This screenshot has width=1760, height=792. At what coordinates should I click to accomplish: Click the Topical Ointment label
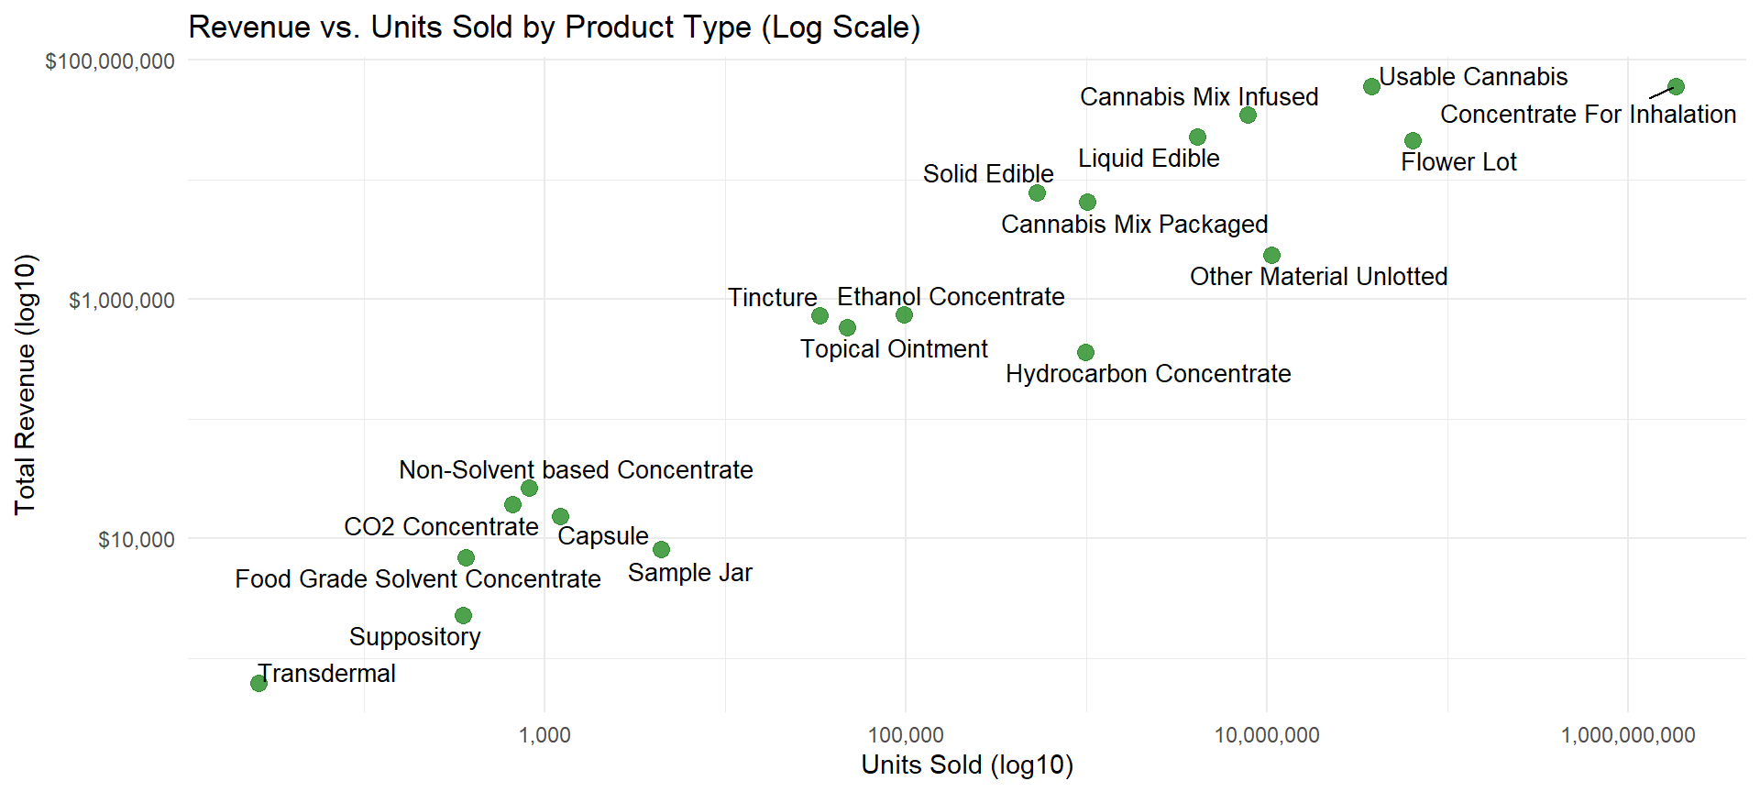click(x=894, y=349)
